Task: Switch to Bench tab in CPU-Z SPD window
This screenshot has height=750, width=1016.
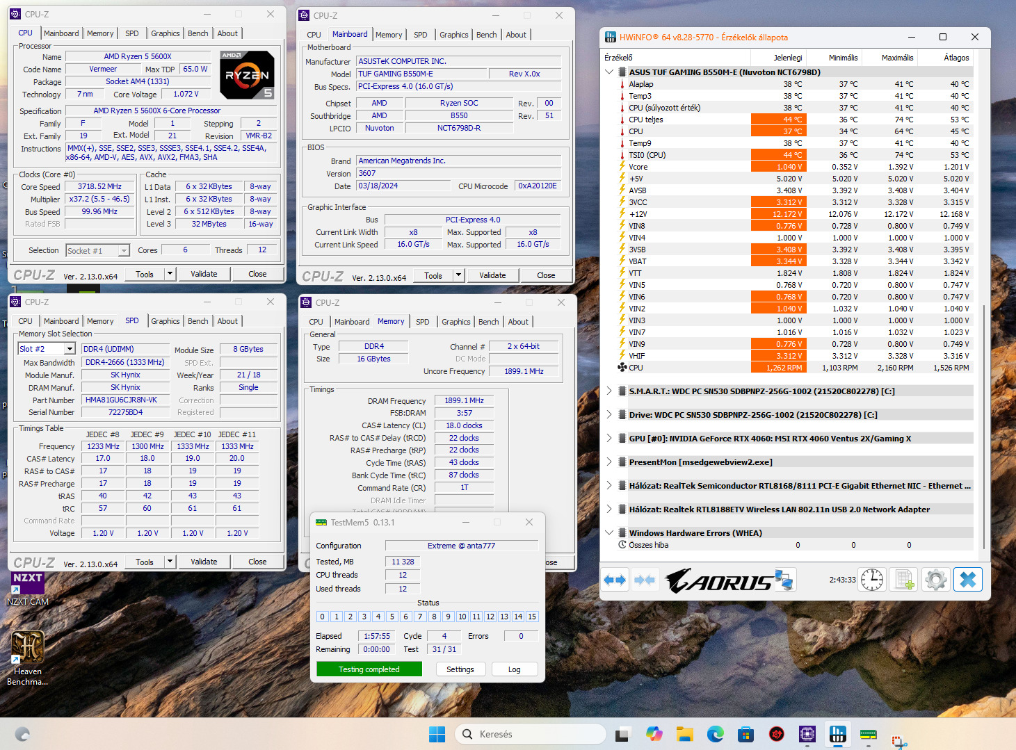Action: click(x=198, y=321)
